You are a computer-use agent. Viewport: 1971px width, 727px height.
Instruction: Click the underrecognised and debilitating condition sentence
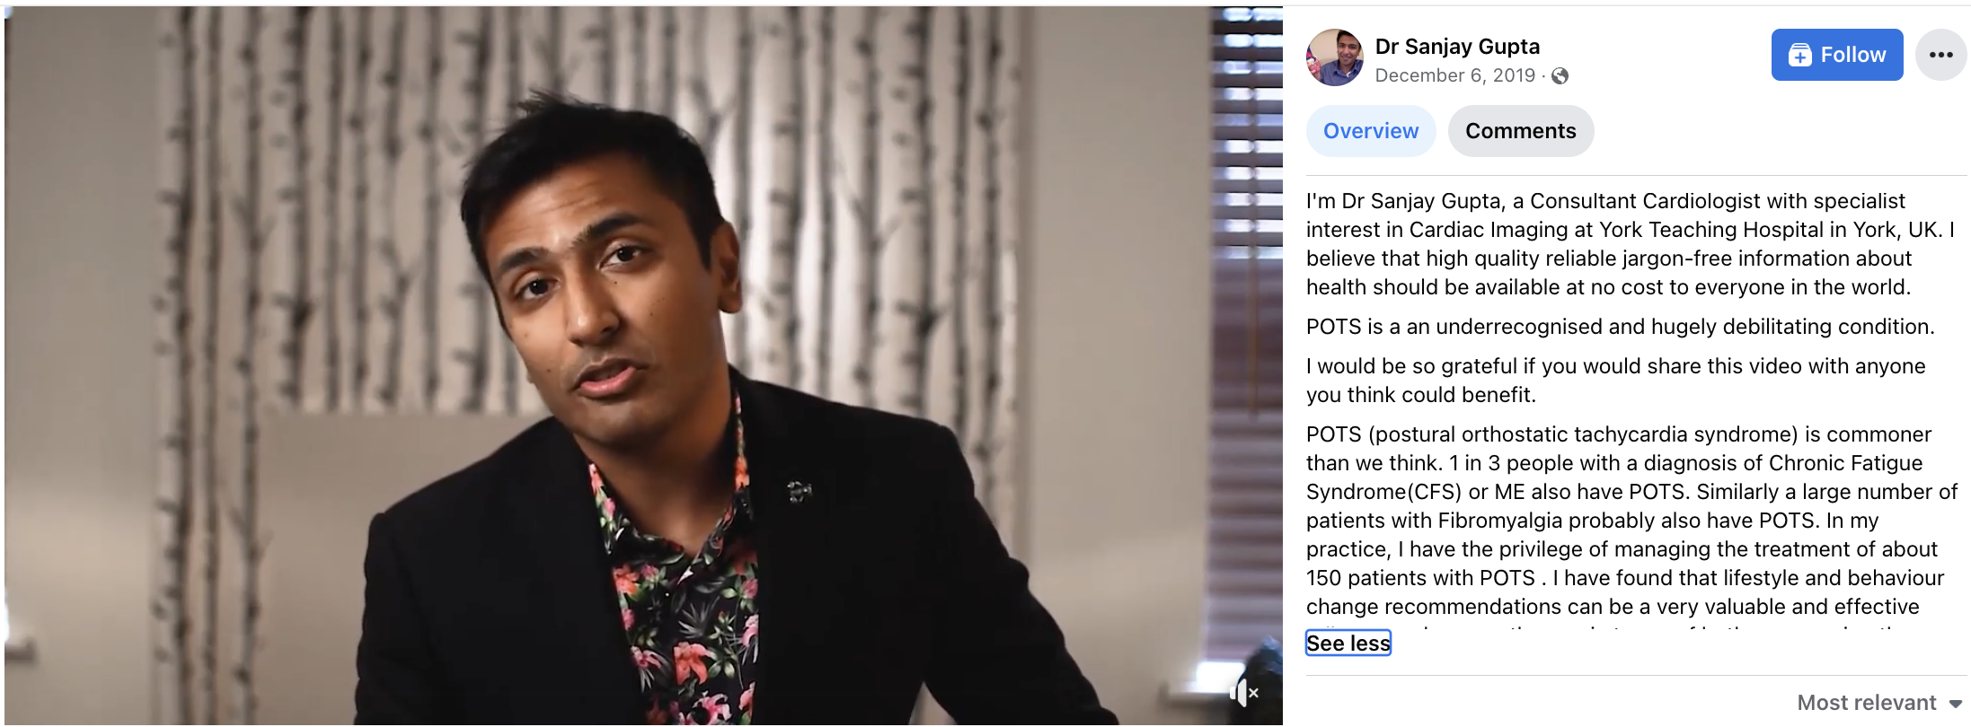point(1620,327)
